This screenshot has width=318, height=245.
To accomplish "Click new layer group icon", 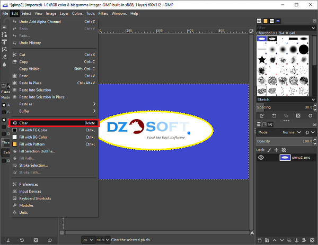I will point(267,240).
